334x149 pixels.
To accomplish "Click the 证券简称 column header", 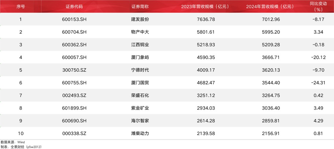I will click(x=140, y=7).
